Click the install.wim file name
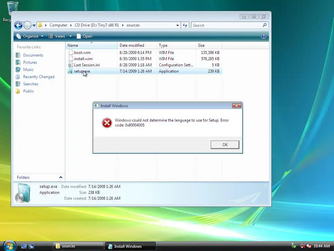 83,59
